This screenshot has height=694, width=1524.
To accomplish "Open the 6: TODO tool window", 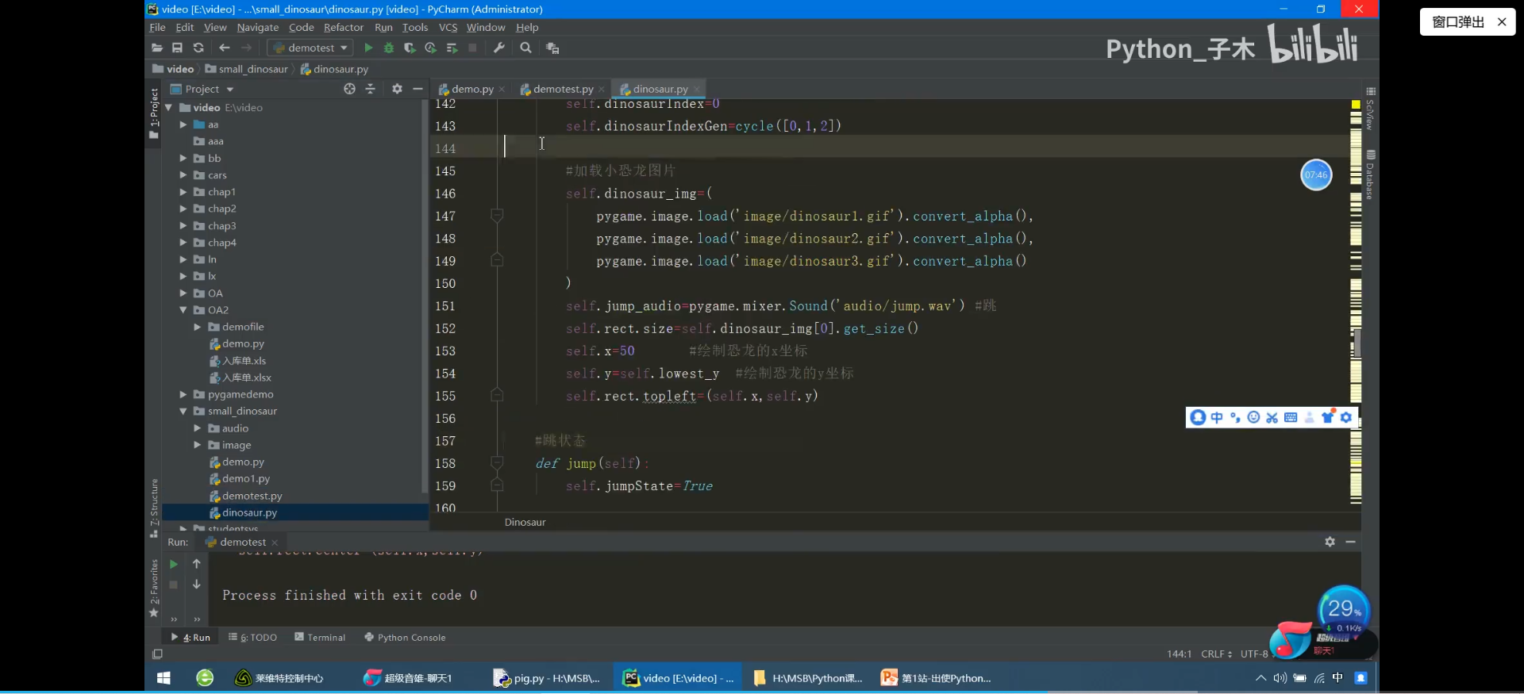I will (252, 637).
